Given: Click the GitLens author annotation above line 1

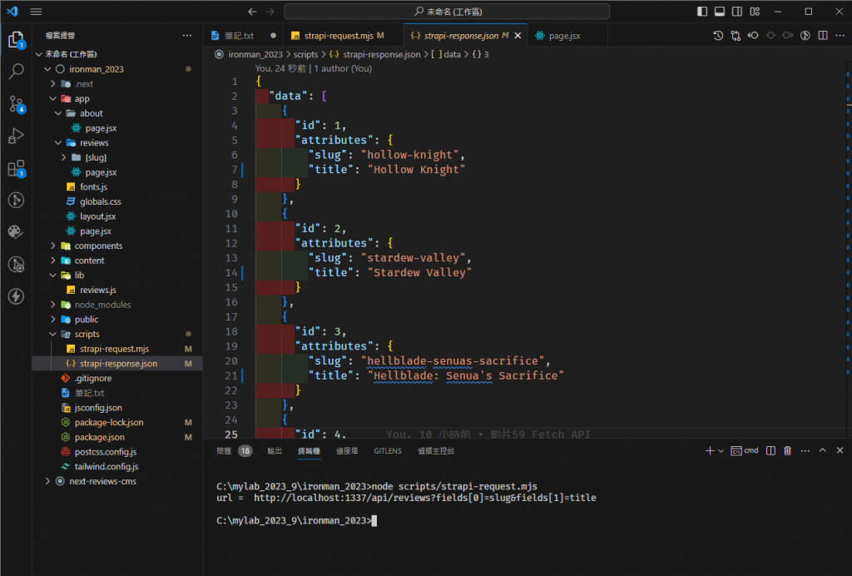Looking at the screenshot, I should (x=314, y=68).
